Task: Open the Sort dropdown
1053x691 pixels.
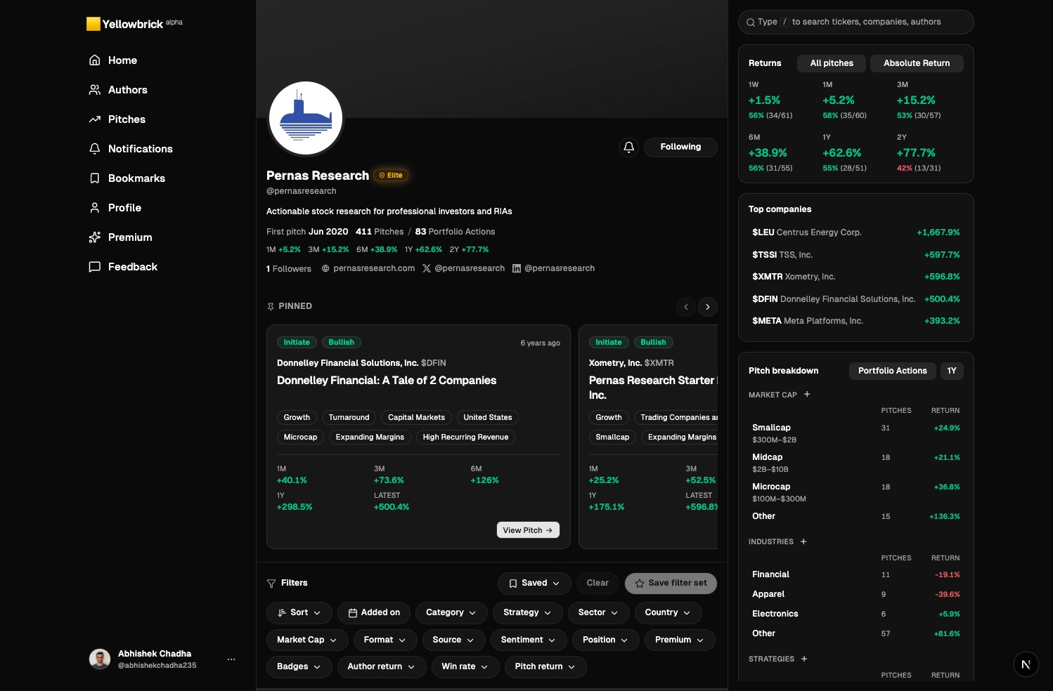Action: tap(299, 612)
